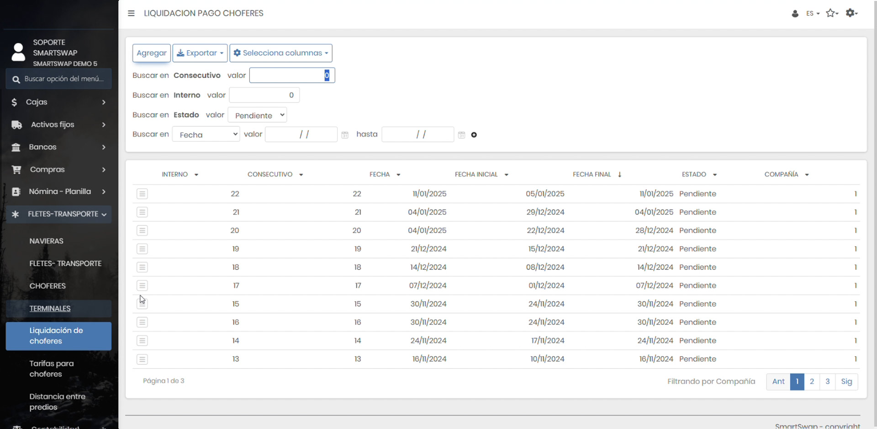The image size is (877, 429).
Task: Click the hamburger menu icon
Action: pyautogui.click(x=131, y=13)
